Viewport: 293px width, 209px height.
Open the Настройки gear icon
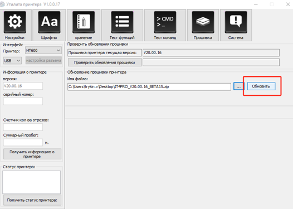pyautogui.click(x=14, y=22)
